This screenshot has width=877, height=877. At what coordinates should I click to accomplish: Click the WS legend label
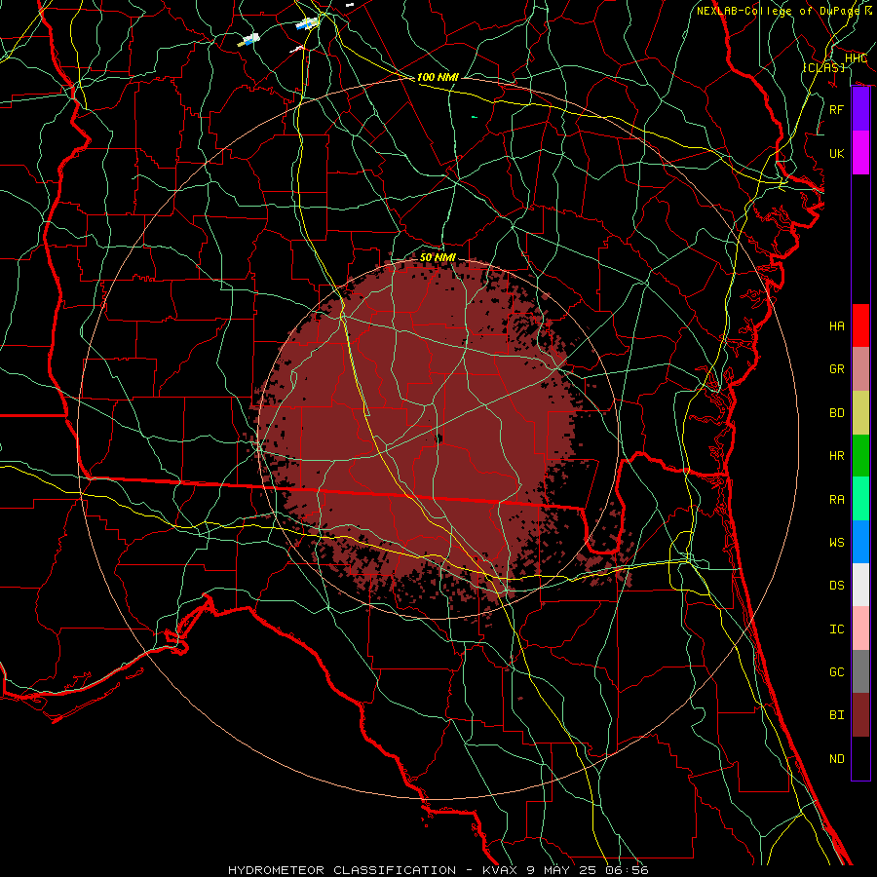click(x=837, y=542)
